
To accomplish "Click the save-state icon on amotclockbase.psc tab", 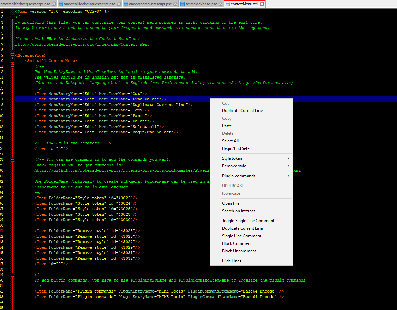I will 182,4.
